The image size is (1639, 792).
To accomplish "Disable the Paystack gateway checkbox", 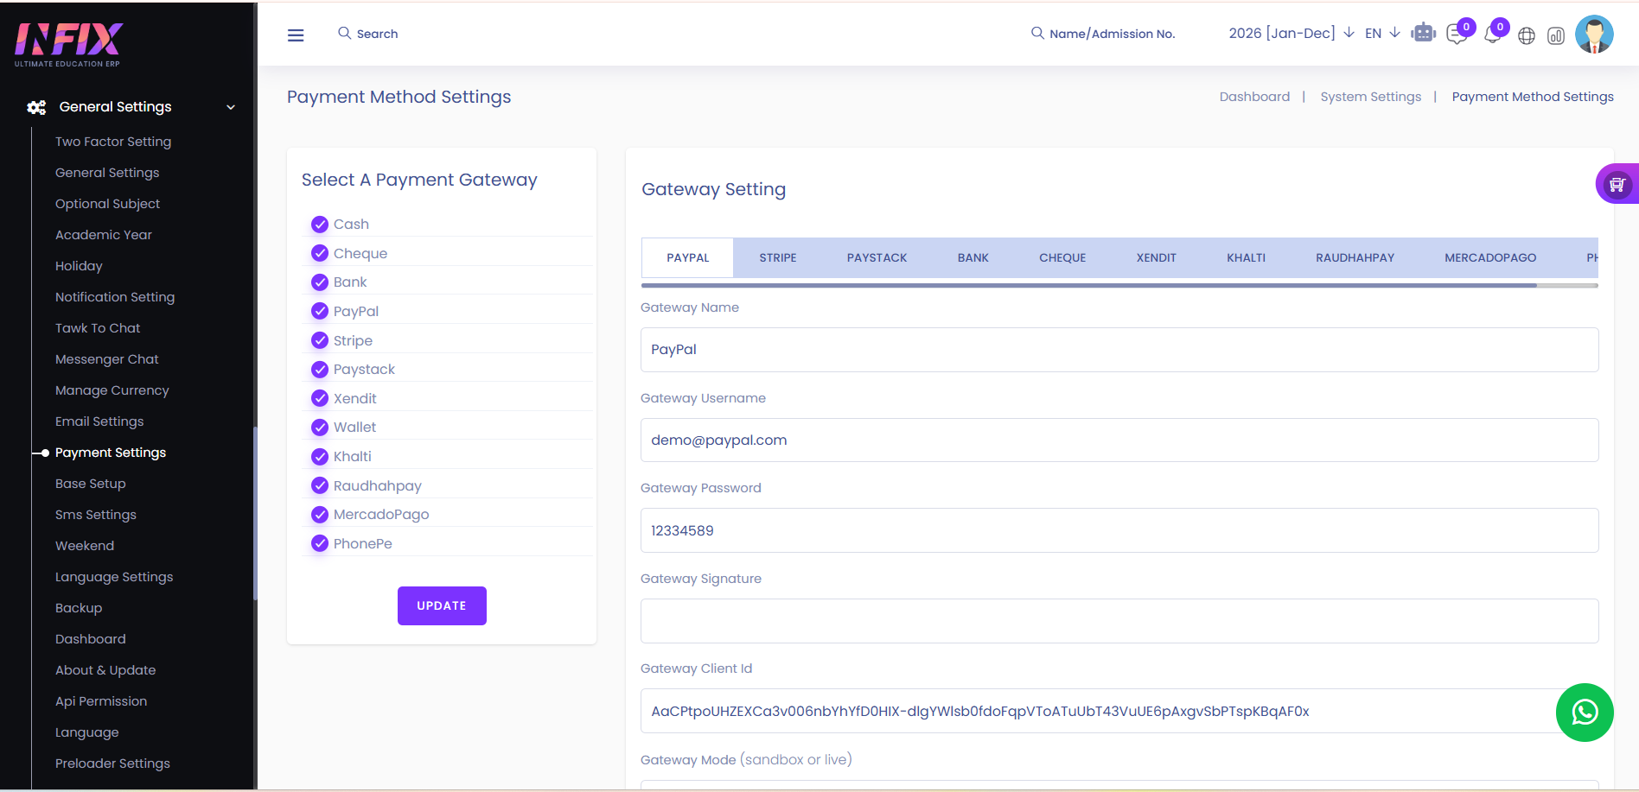I will (320, 370).
